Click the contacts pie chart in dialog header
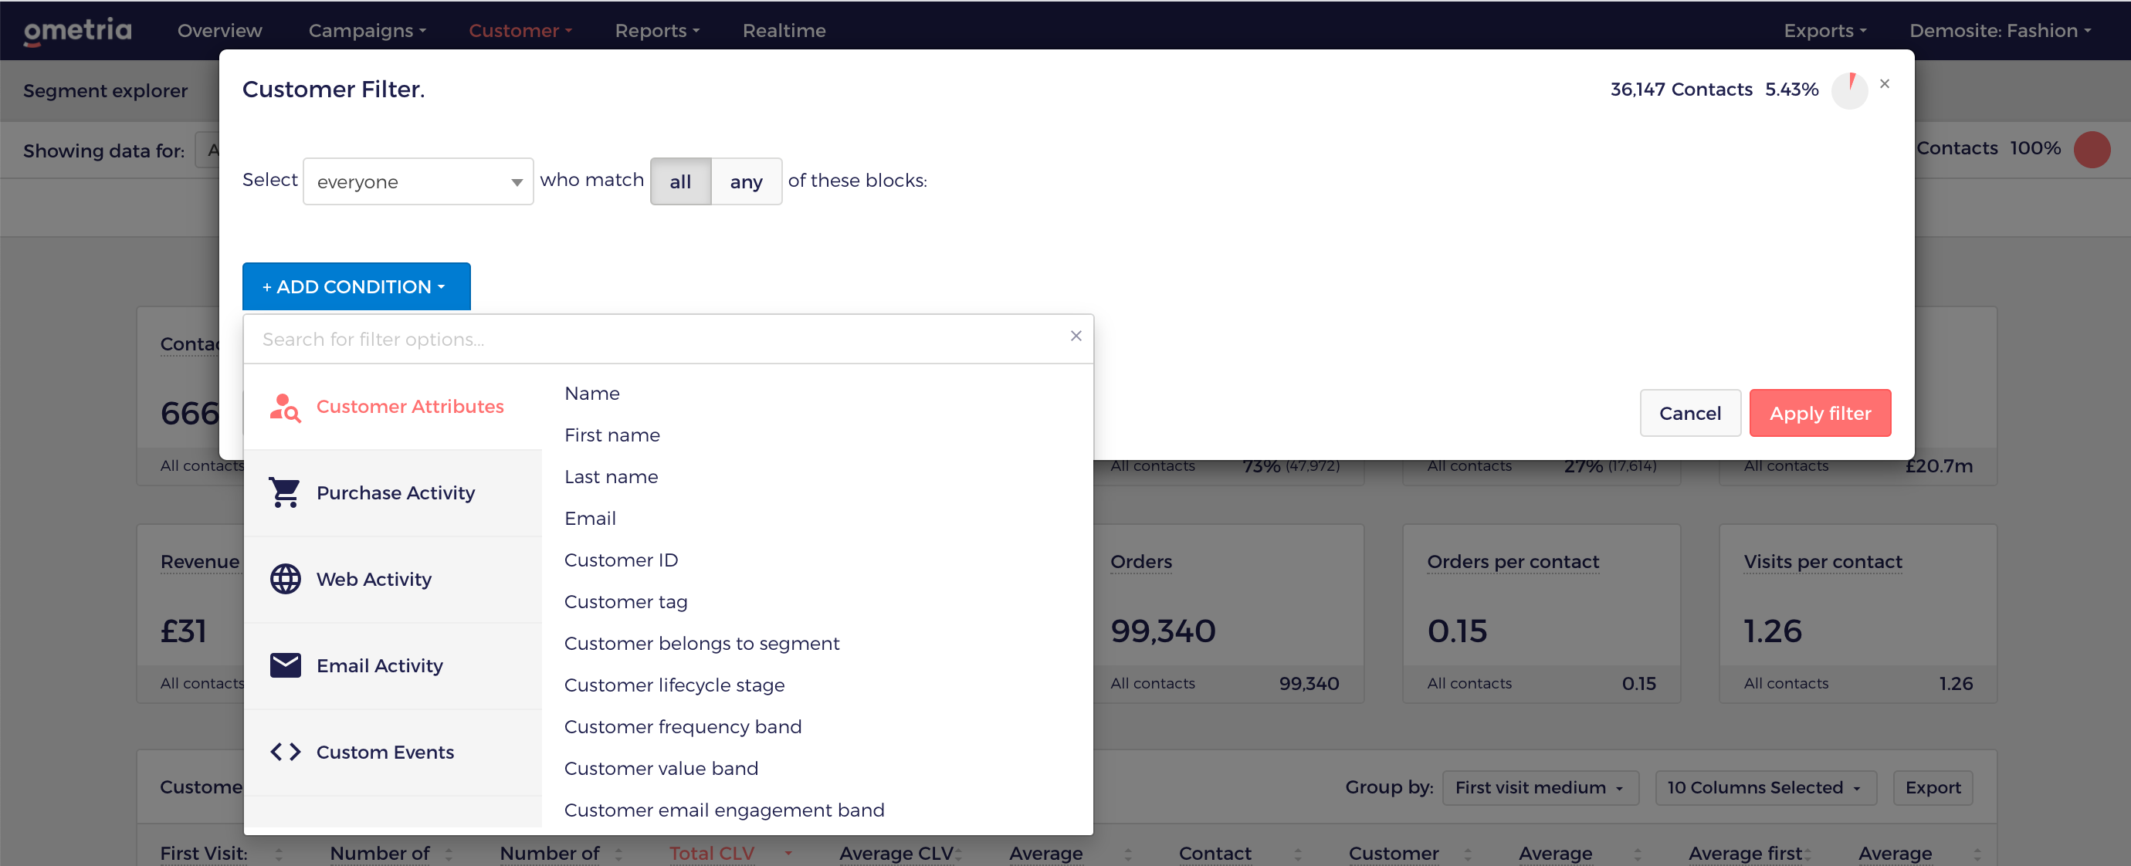Image resolution: width=2131 pixels, height=866 pixels. tap(1850, 90)
